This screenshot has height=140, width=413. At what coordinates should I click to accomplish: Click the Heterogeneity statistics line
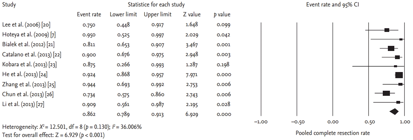[72, 127]
